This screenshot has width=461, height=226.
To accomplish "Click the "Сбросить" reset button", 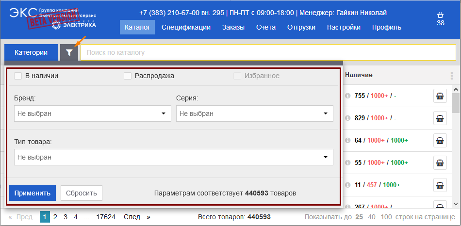I will [82, 193].
